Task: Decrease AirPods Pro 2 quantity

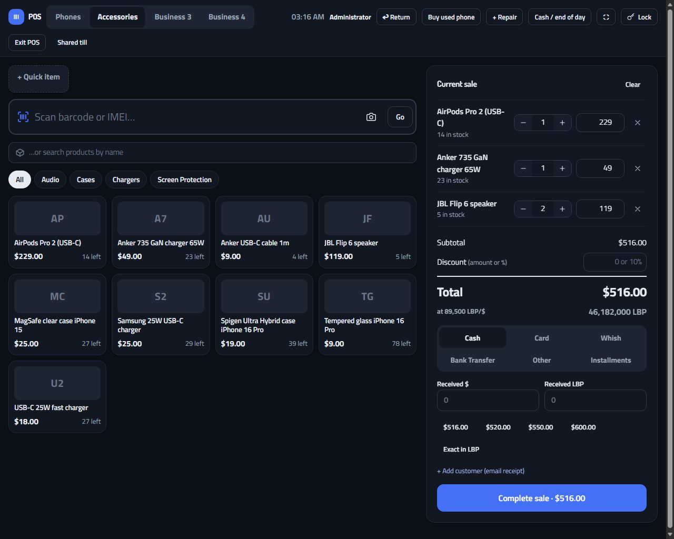Action: (x=523, y=123)
